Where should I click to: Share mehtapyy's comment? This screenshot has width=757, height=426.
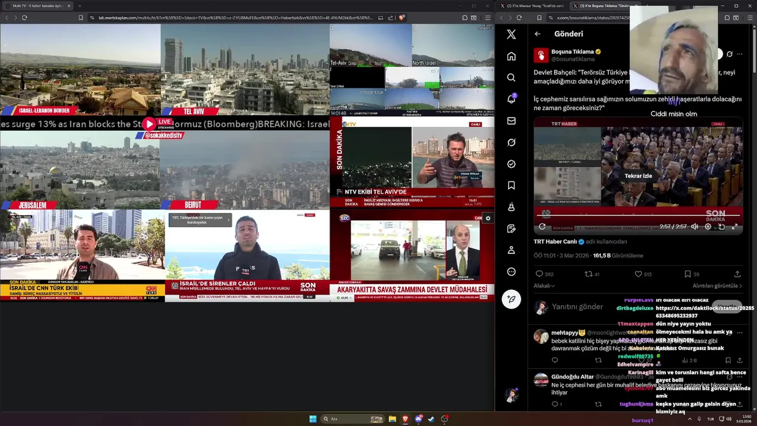739,360
